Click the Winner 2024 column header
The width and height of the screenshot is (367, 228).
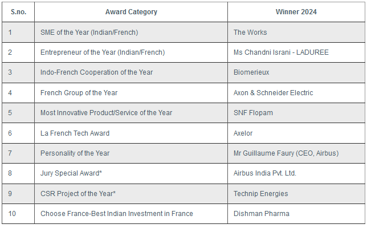tap(296, 12)
